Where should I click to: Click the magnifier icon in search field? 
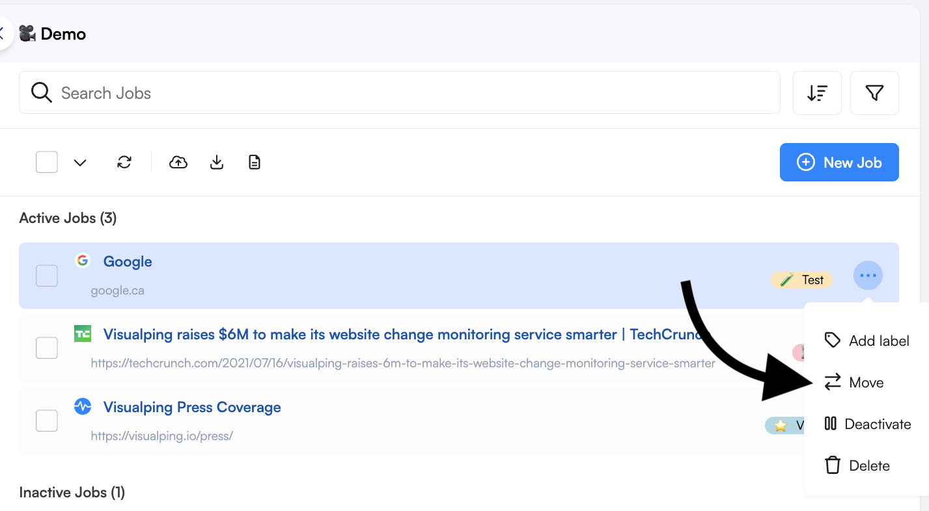click(42, 93)
